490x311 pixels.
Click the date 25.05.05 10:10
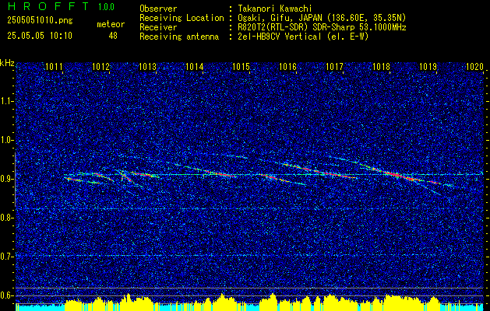[40, 36]
